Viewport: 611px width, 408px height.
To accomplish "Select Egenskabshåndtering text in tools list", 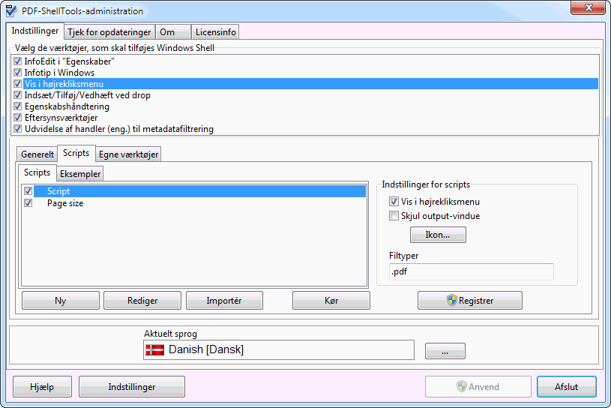I will 67,106.
